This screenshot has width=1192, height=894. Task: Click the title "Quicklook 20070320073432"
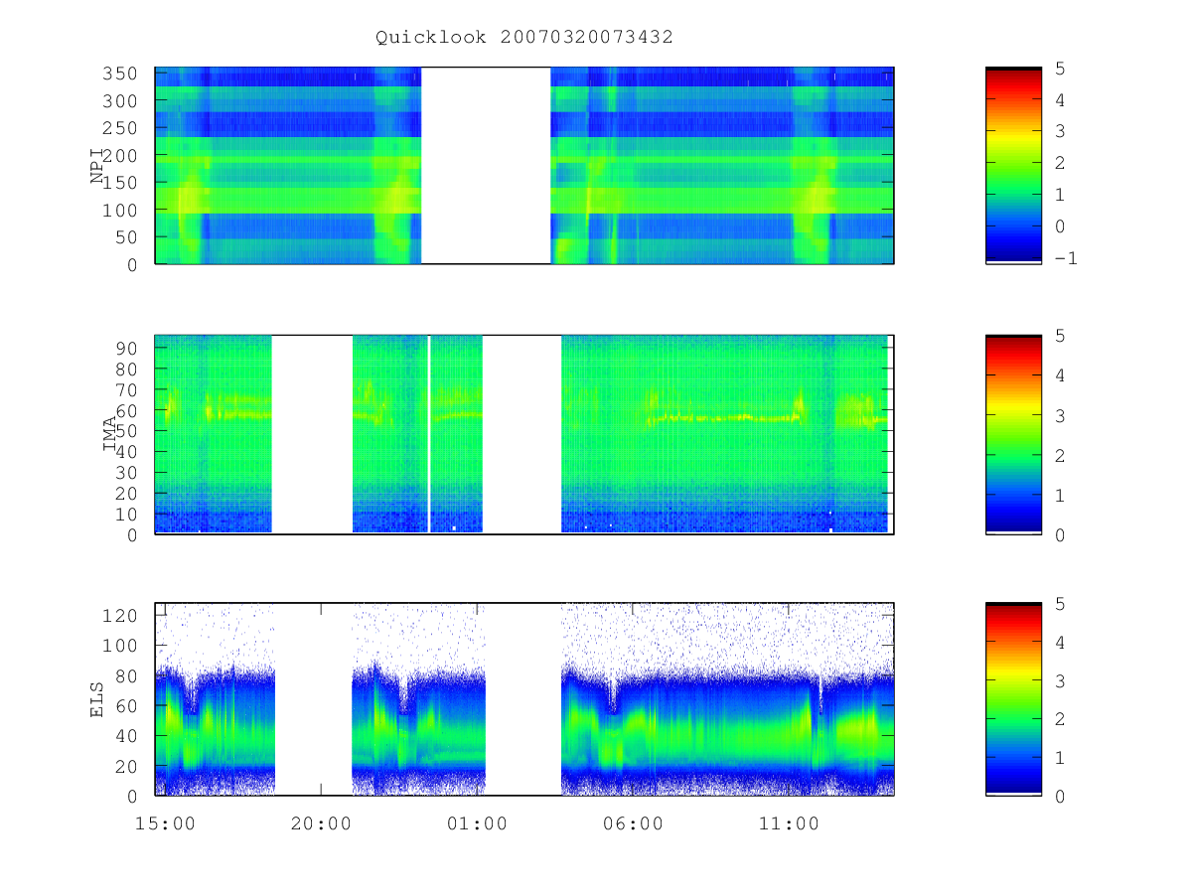[x=524, y=38]
